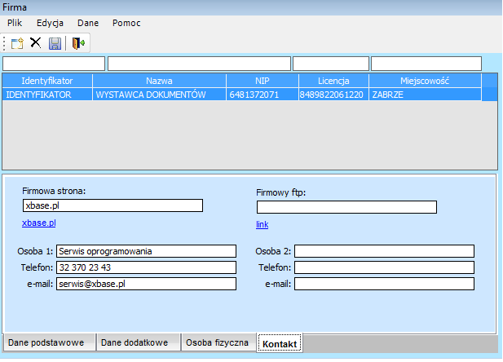
Task: Click Osoba 1 Telefon field
Action: 146,267
